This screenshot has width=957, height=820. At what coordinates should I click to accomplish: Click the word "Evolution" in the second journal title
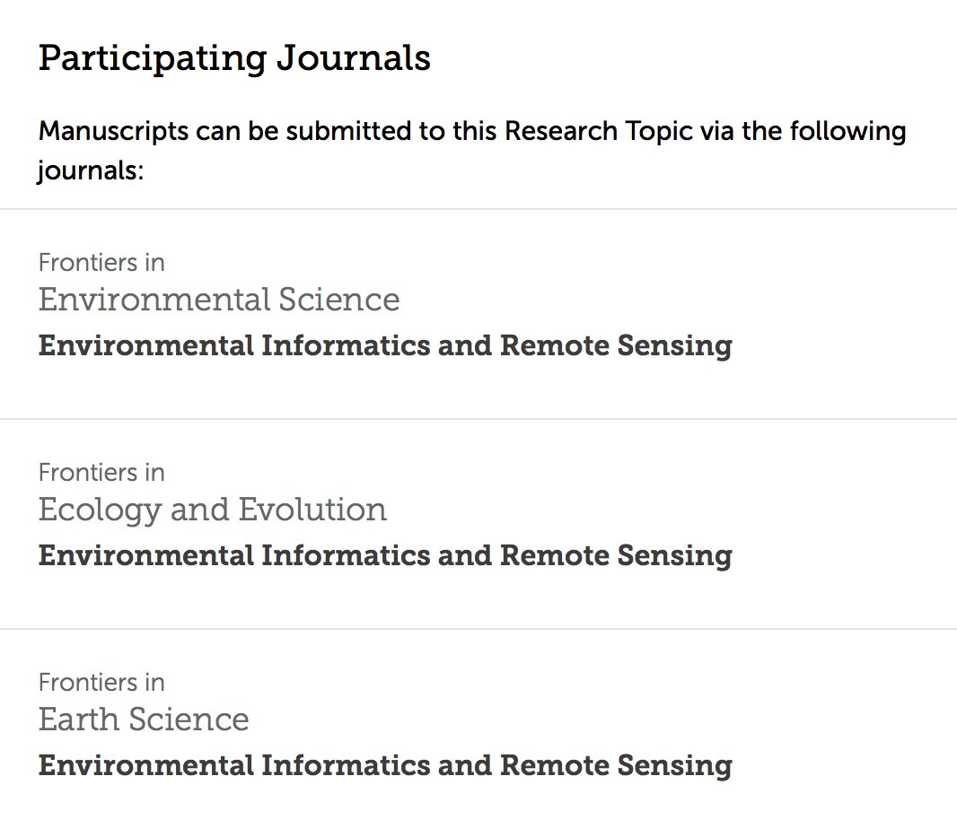click(312, 510)
